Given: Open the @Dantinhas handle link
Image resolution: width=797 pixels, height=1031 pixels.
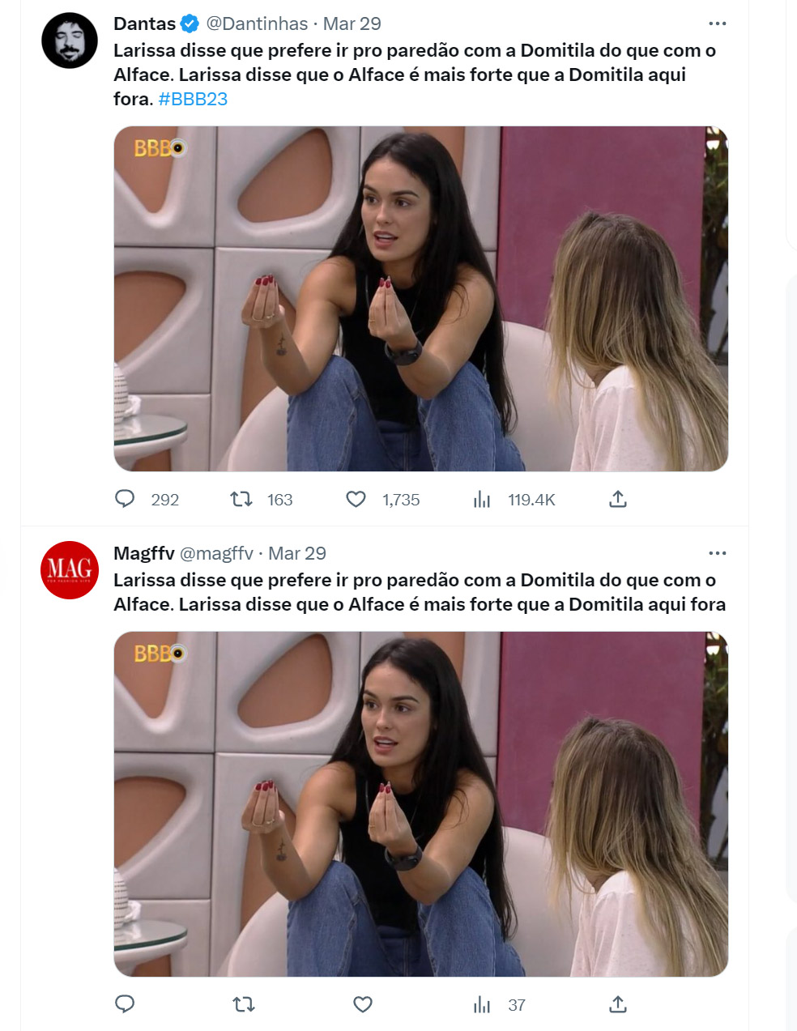Looking at the screenshot, I should (x=257, y=23).
